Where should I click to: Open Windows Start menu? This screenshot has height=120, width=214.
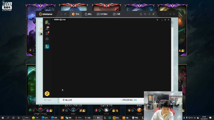coord(3,118)
